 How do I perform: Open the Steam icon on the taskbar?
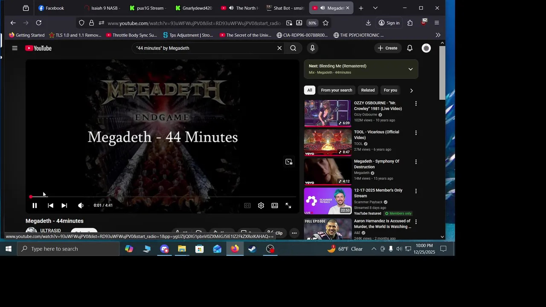[x=253, y=249]
